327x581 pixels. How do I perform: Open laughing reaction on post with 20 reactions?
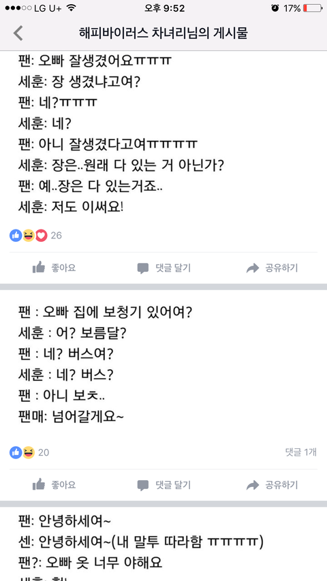tap(28, 452)
